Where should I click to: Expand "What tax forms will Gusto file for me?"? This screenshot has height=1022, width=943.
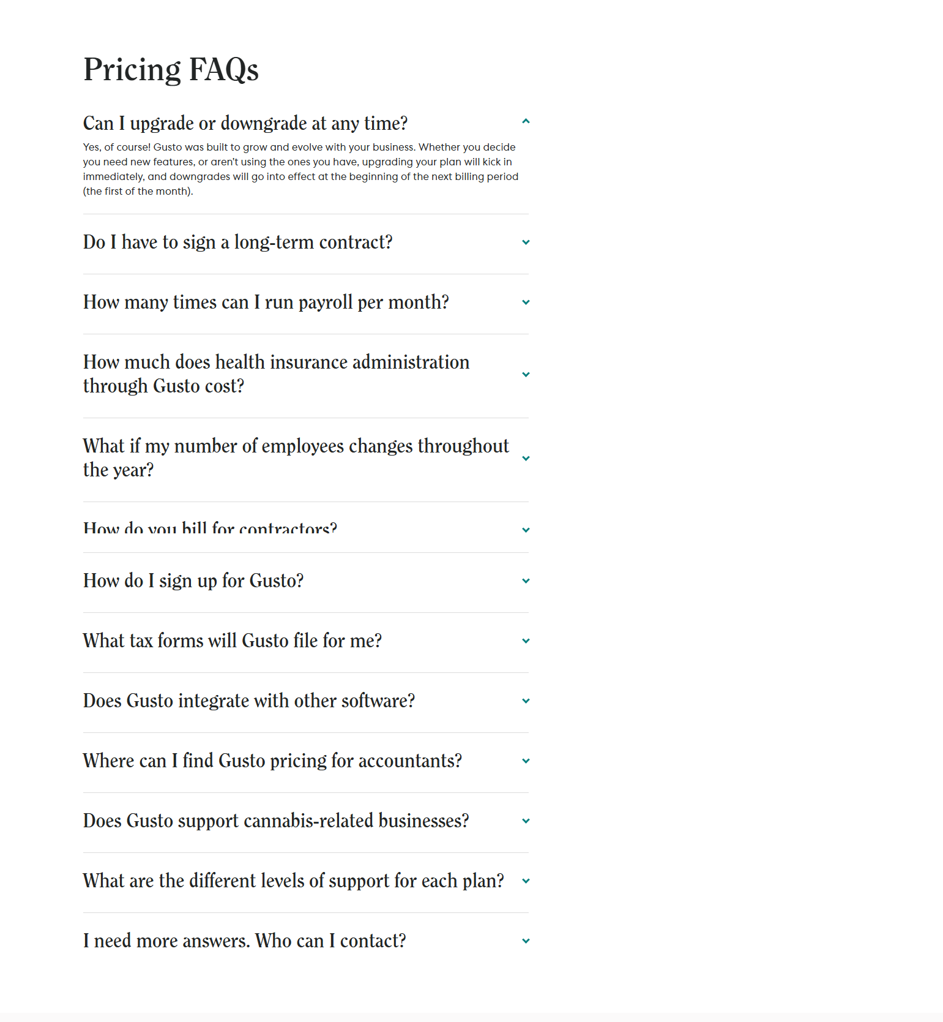[233, 641]
